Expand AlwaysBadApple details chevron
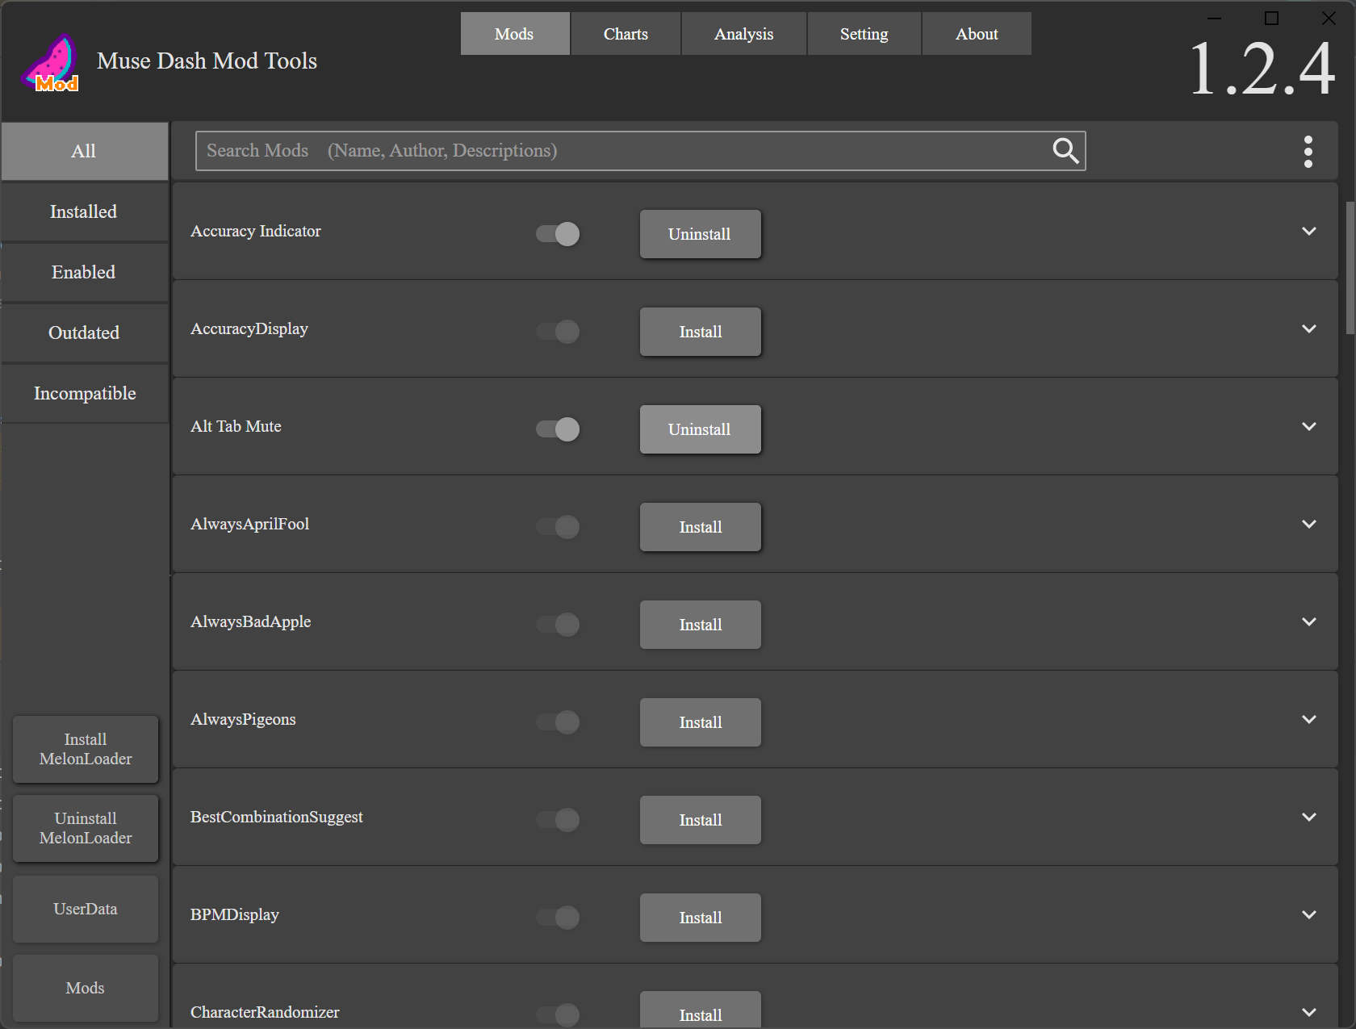1356x1029 pixels. click(1309, 622)
